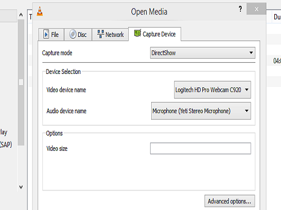Click the question mark help icon
Viewport: 281px width, 210px height.
(241, 9)
